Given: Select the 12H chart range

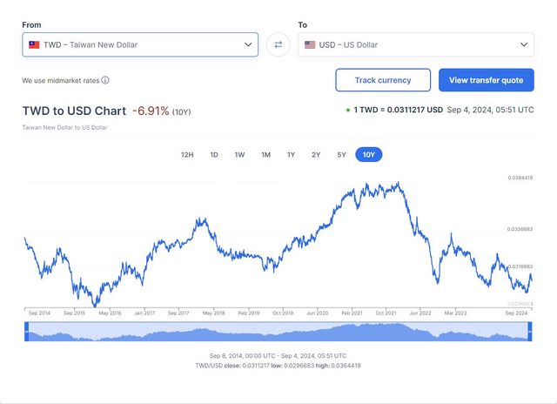Looking at the screenshot, I should 187,155.
